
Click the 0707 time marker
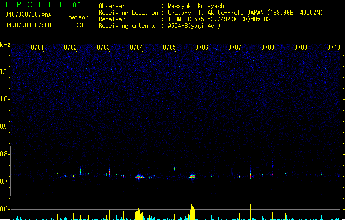coord(235,47)
